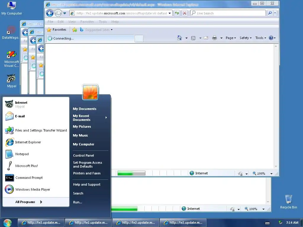Launch Mypal Internet from Start menu

tap(36, 104)
